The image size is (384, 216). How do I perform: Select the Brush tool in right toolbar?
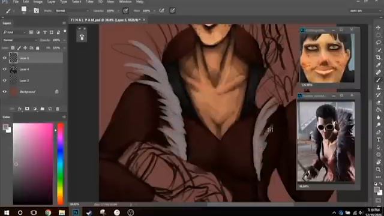[x=379, y=80]
